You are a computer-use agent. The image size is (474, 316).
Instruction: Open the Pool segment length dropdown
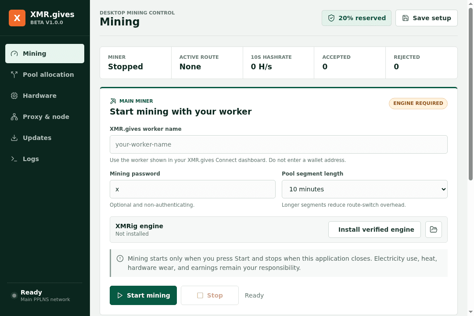pos(365,189)
